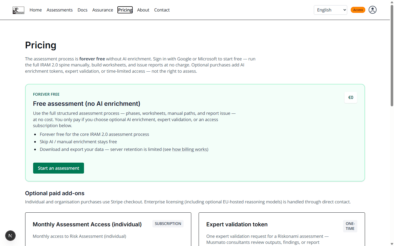The image size is (394, 246).
Task: Click the €0 price badge
Action: (x=351, y=98)
